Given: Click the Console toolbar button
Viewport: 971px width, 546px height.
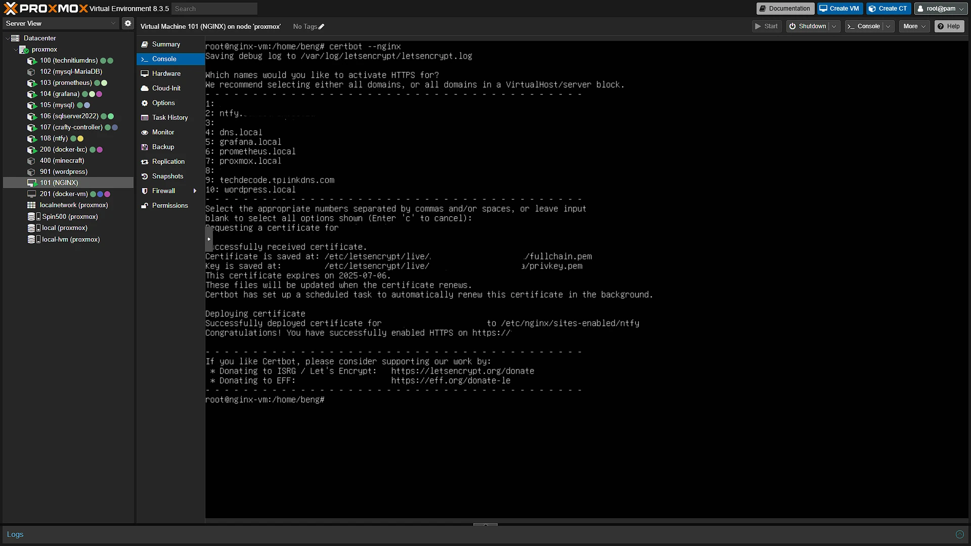Looking at the screenshot, I should click(864, 26).
